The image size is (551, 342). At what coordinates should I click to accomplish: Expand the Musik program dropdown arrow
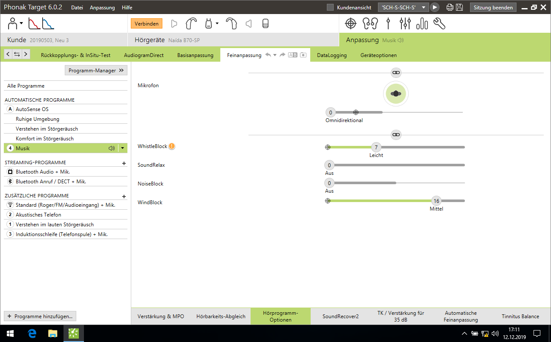click(x=122, y=148)
